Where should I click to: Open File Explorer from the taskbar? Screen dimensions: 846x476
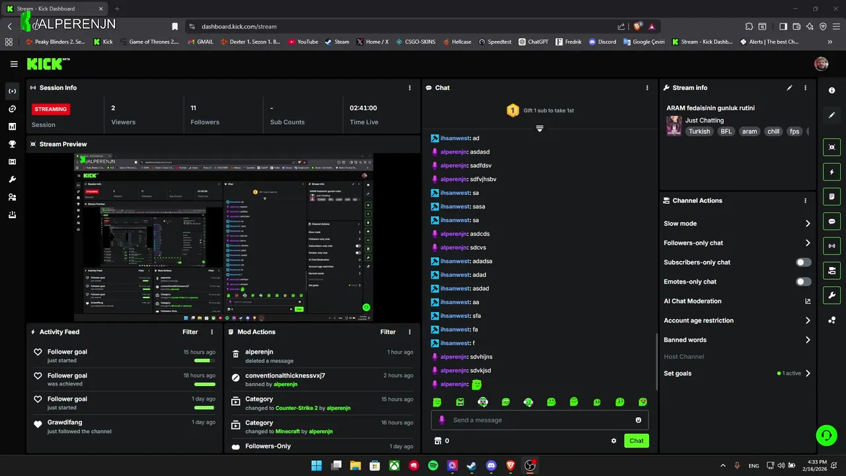[355, 465]
